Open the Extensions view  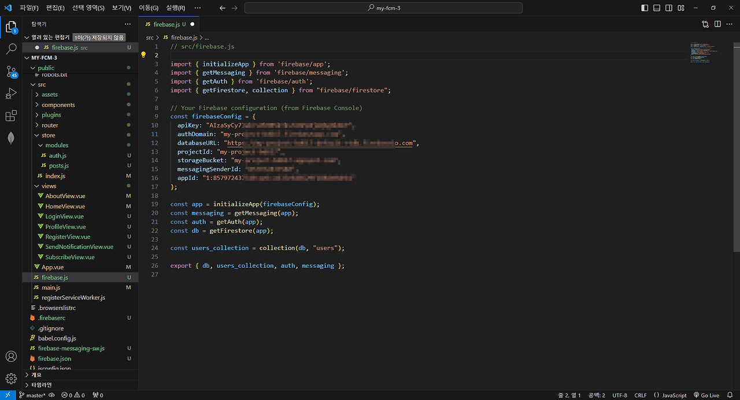(11, 116)
